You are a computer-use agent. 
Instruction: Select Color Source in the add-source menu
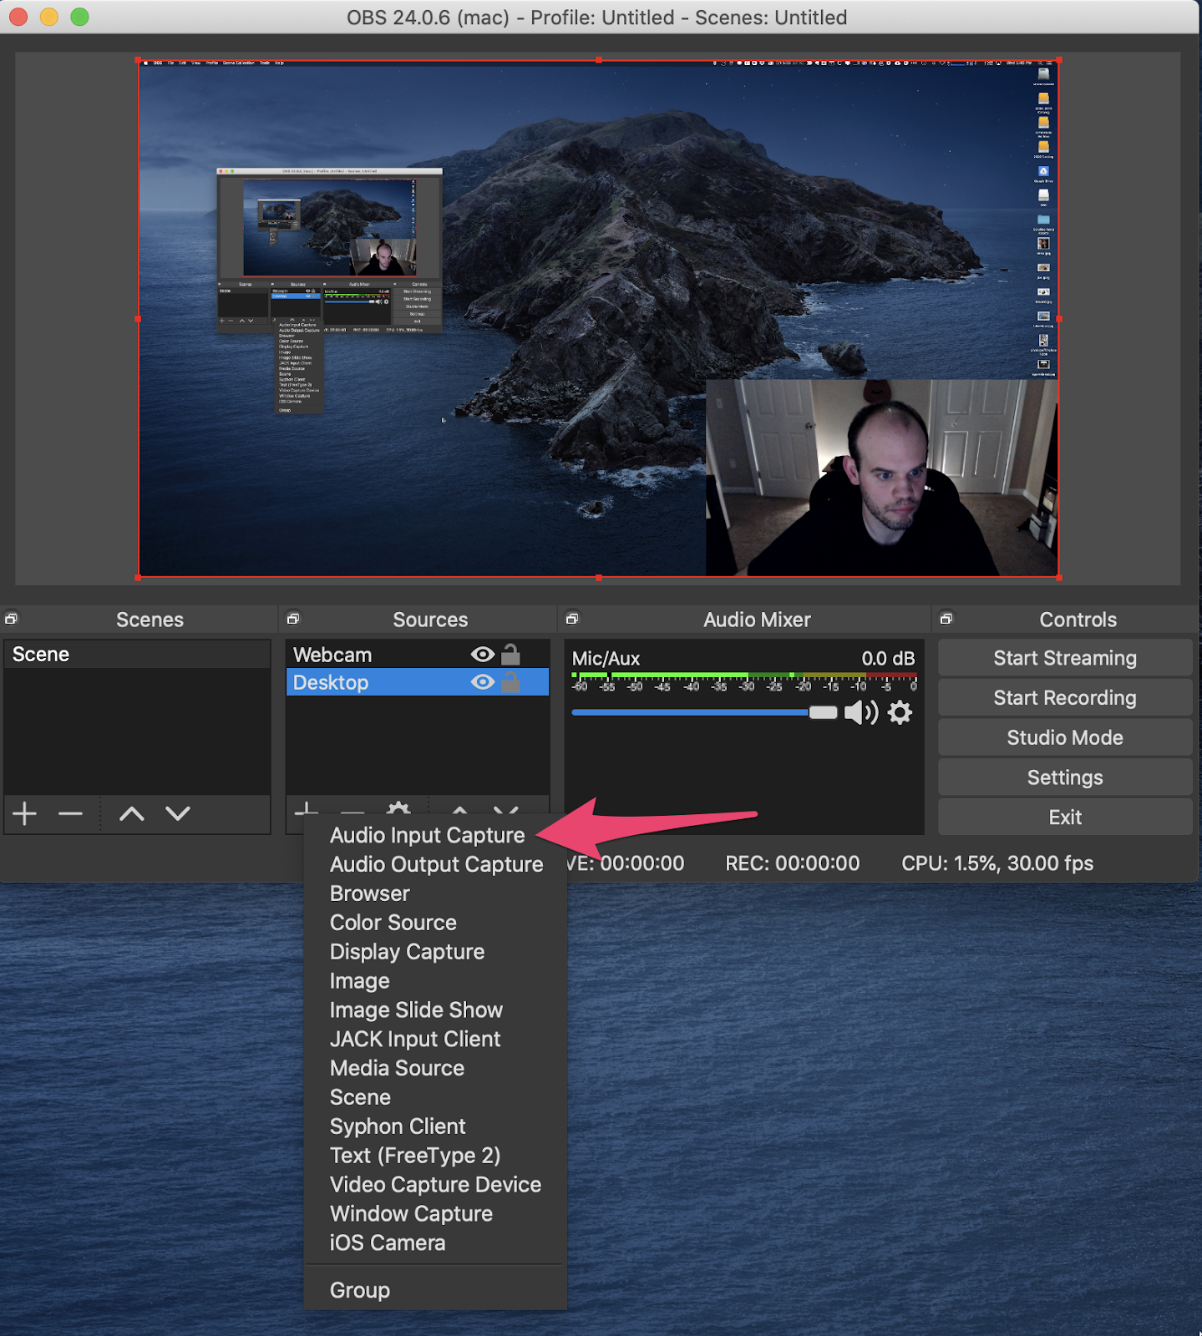pyautogui.click(x=436, y=923)
